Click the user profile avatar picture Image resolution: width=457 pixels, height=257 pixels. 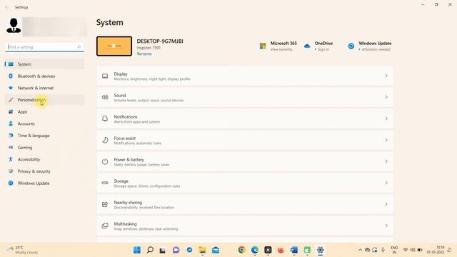click(14, 26)
